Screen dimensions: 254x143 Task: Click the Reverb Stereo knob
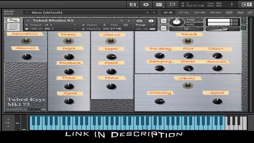click(x=188, y=68)
